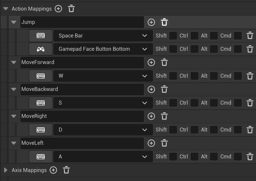
Task: Add a key binding to Jump
Action: 151,22
